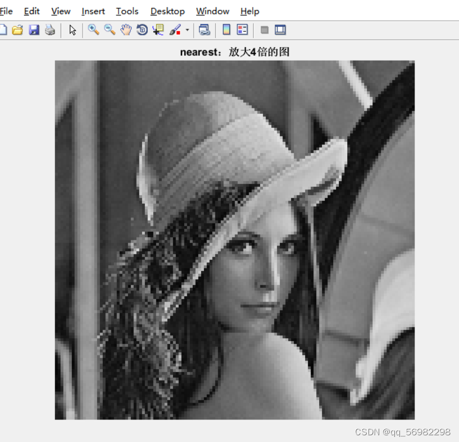Insert a Legend using the toolbar icon
The width and height of the screenshot is (459, 442).
(x=242, y=30)
